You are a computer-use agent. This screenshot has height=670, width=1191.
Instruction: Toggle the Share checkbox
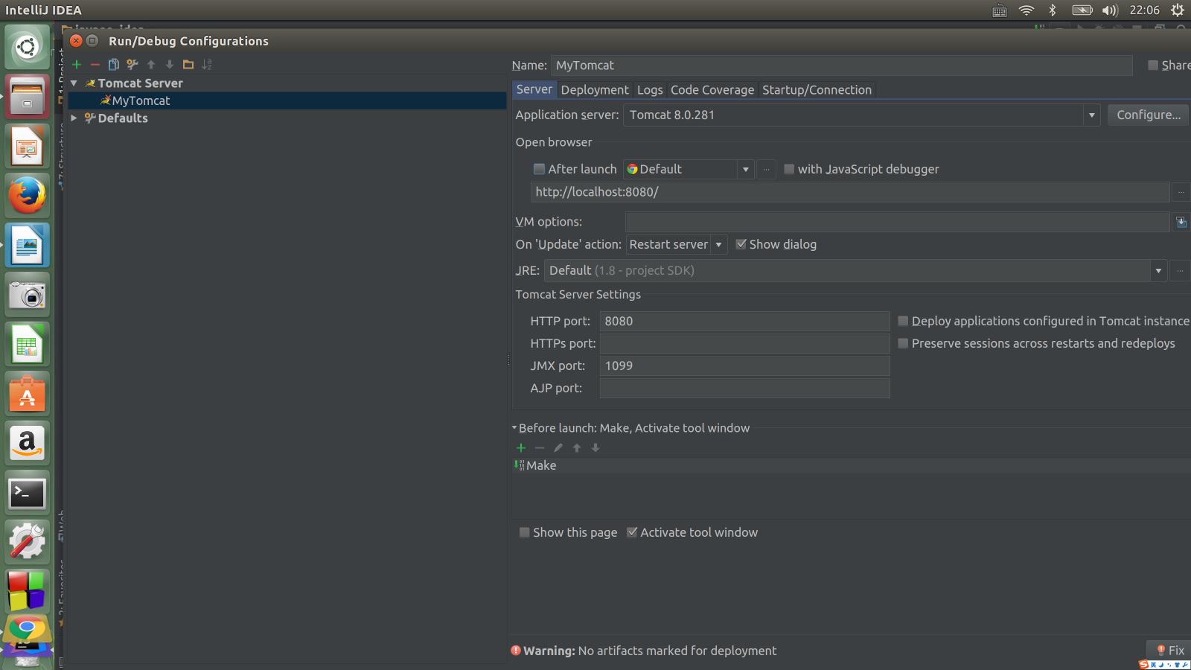(1153, 66)
